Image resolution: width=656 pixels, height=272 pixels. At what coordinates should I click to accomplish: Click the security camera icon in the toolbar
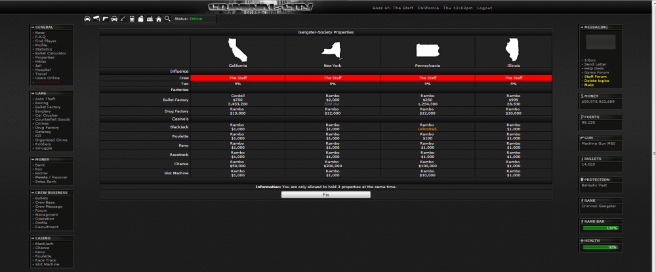coord(96,18)
